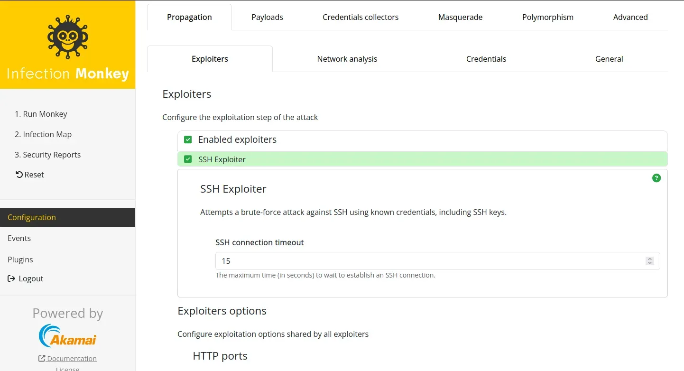
Task: Click the Akamai logo
Action: coord(67,336)
